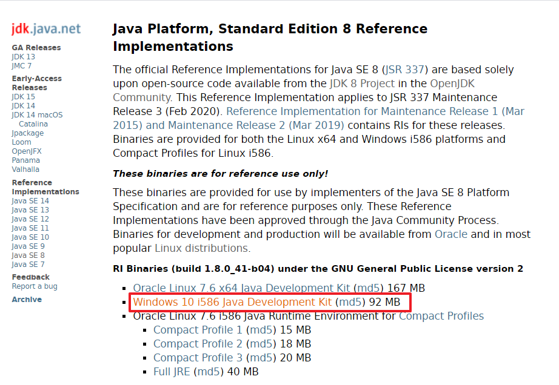Viewport: 559px width, 385px height.
Task: Open Reference Implementation for Maintenance Release 1 link
Action: pyautogui.click(x=319, y=118)
